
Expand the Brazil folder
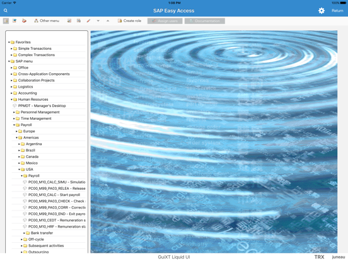point(19,151)
